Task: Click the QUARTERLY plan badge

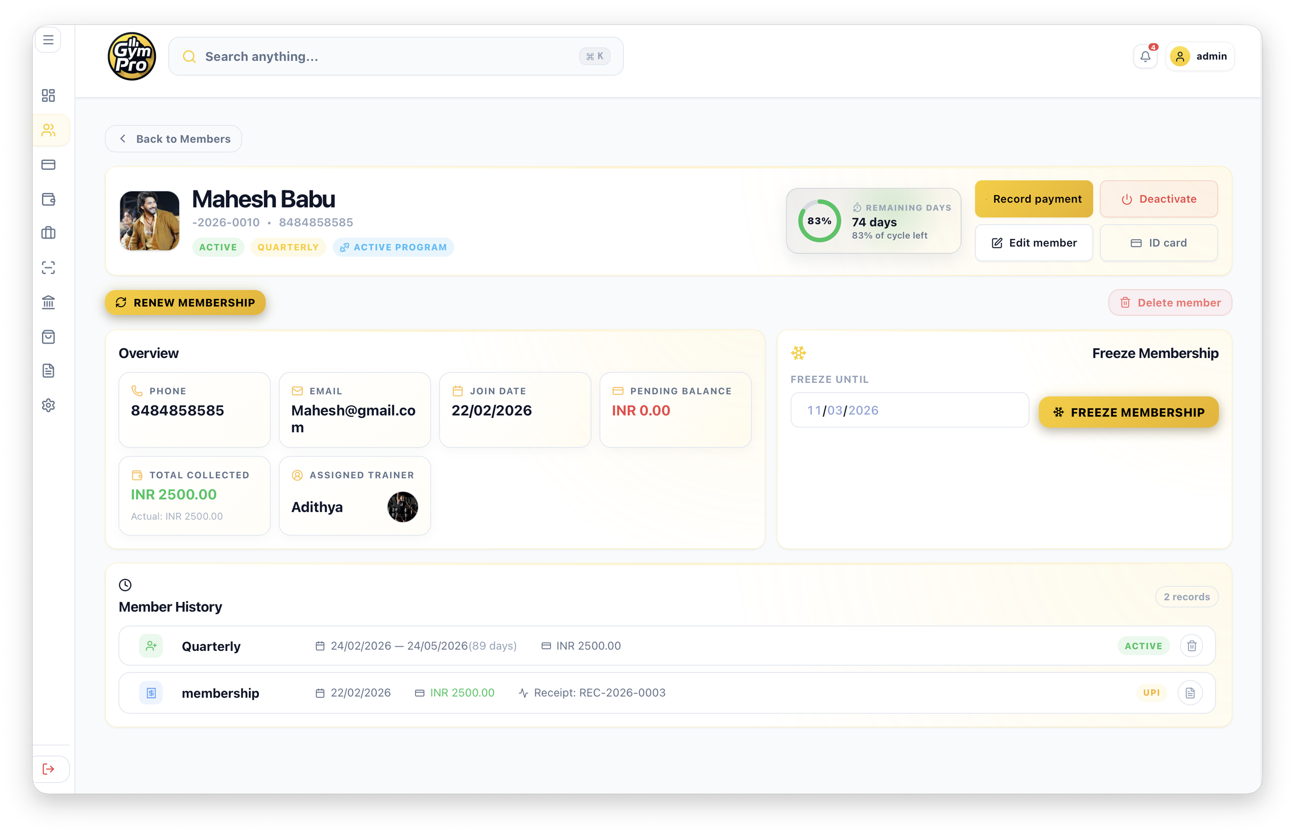Action: (288, 247)
